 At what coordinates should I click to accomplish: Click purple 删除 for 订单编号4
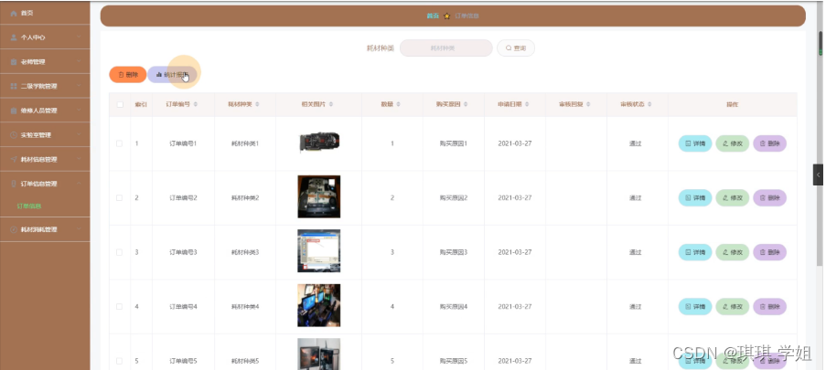pyautogui.click(x=769, y=306)
